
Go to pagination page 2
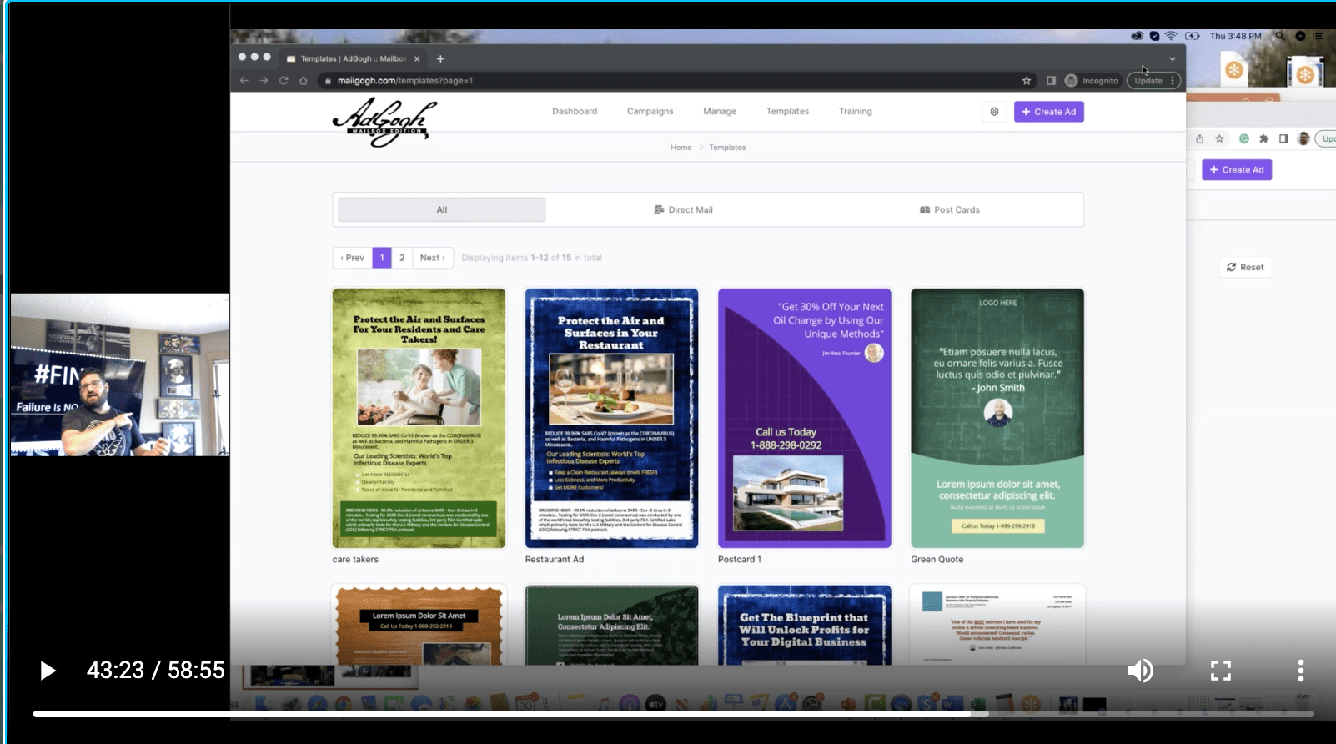(402, 258)
